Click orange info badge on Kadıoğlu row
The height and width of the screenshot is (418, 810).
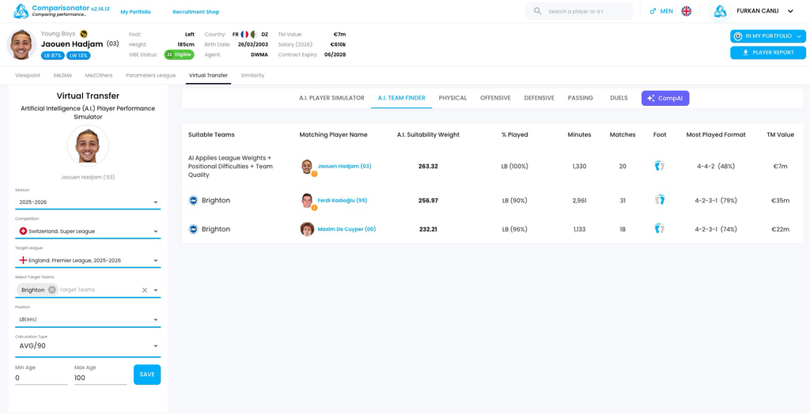coord(313,208)
